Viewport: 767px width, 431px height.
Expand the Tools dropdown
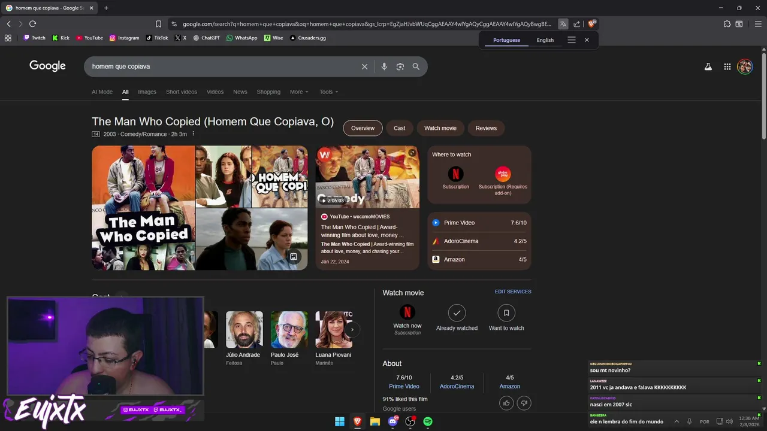(329, 92)
